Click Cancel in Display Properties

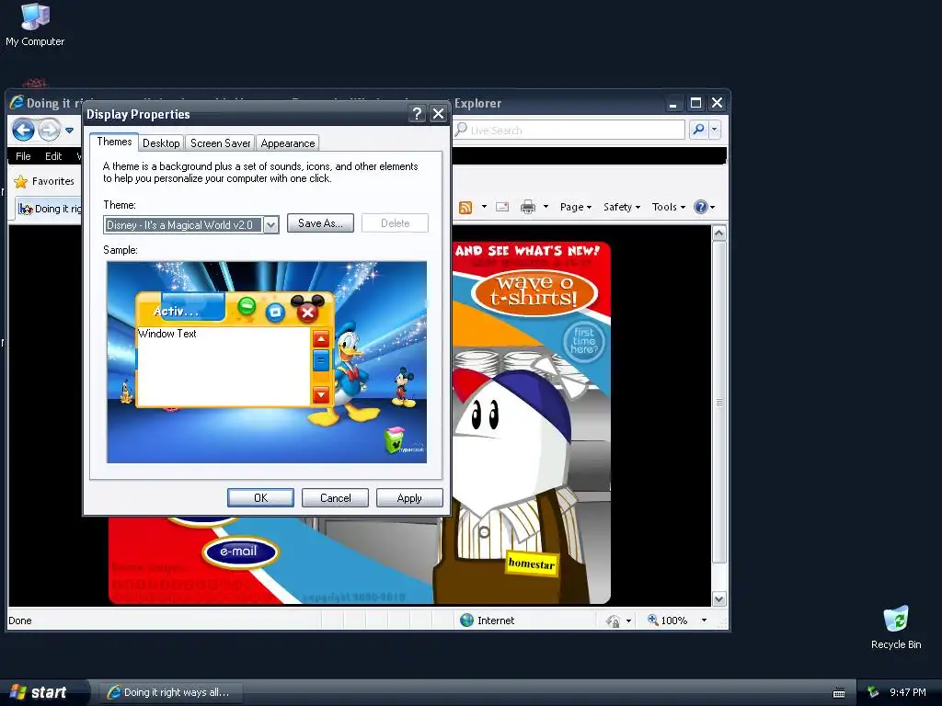[335, 498]
